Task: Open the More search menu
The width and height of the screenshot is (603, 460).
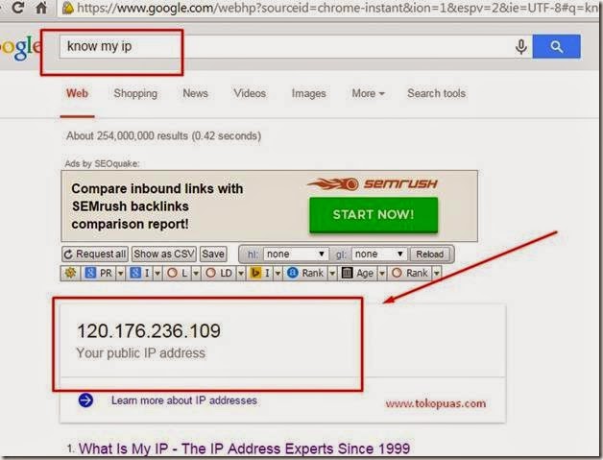Action: [368, 93]
